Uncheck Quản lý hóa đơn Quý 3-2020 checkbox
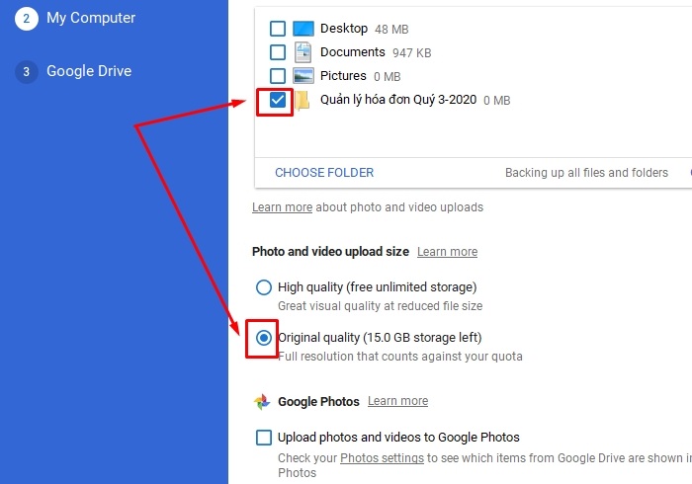Screen dimensions: 692x484 click(278, 100)
